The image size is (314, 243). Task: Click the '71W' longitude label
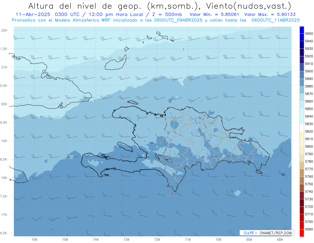click(x=188, y=239)
